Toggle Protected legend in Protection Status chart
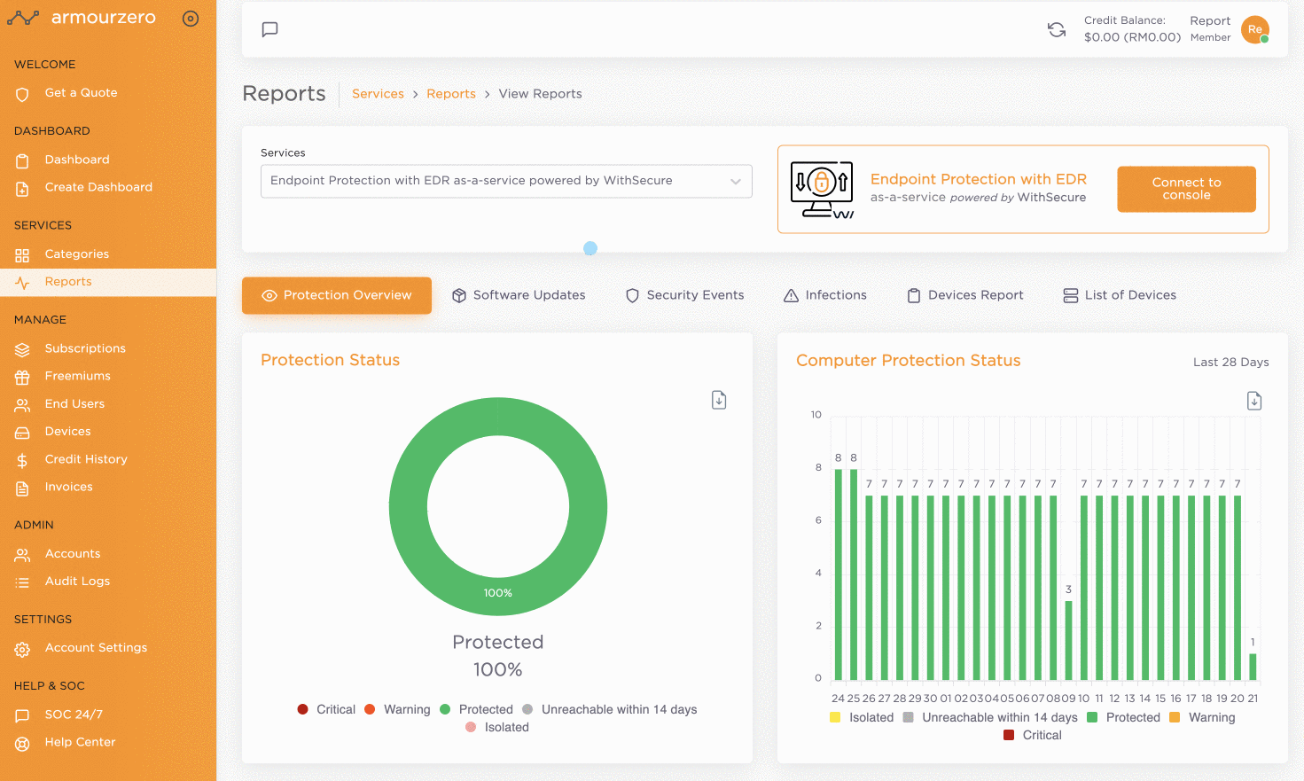Screen dimensions: 1304x781 click(476, 709)
